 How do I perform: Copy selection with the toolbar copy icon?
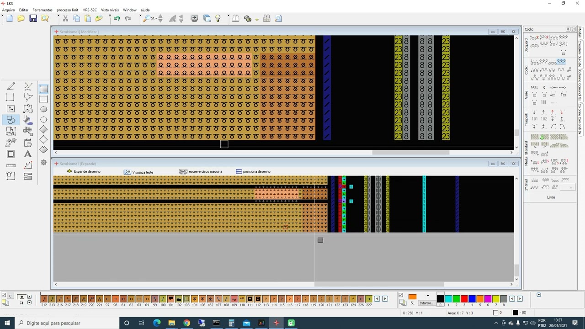click(x=76, y=18)
